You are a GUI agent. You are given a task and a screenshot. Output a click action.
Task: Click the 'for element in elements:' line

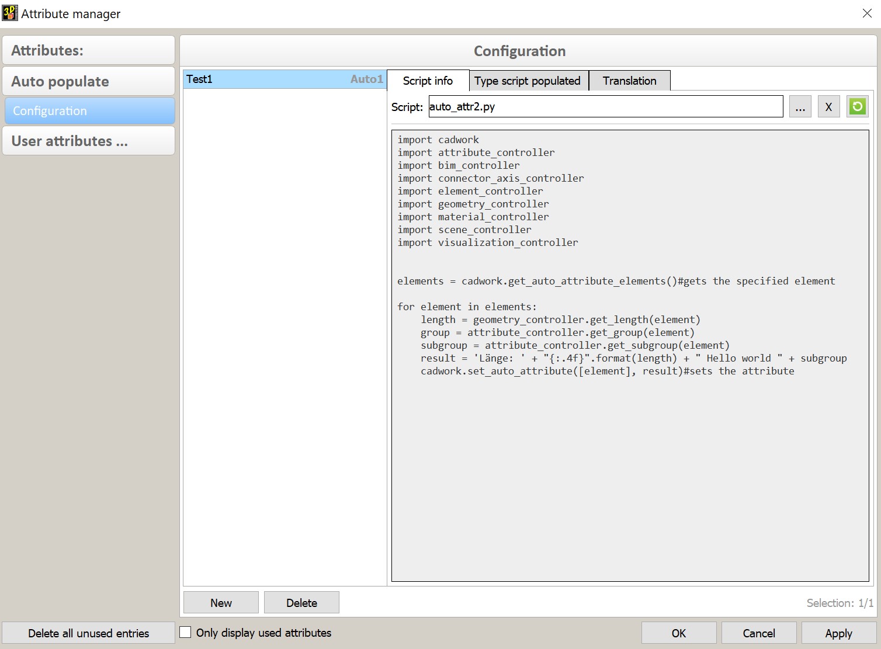click(x=467, y=307)
